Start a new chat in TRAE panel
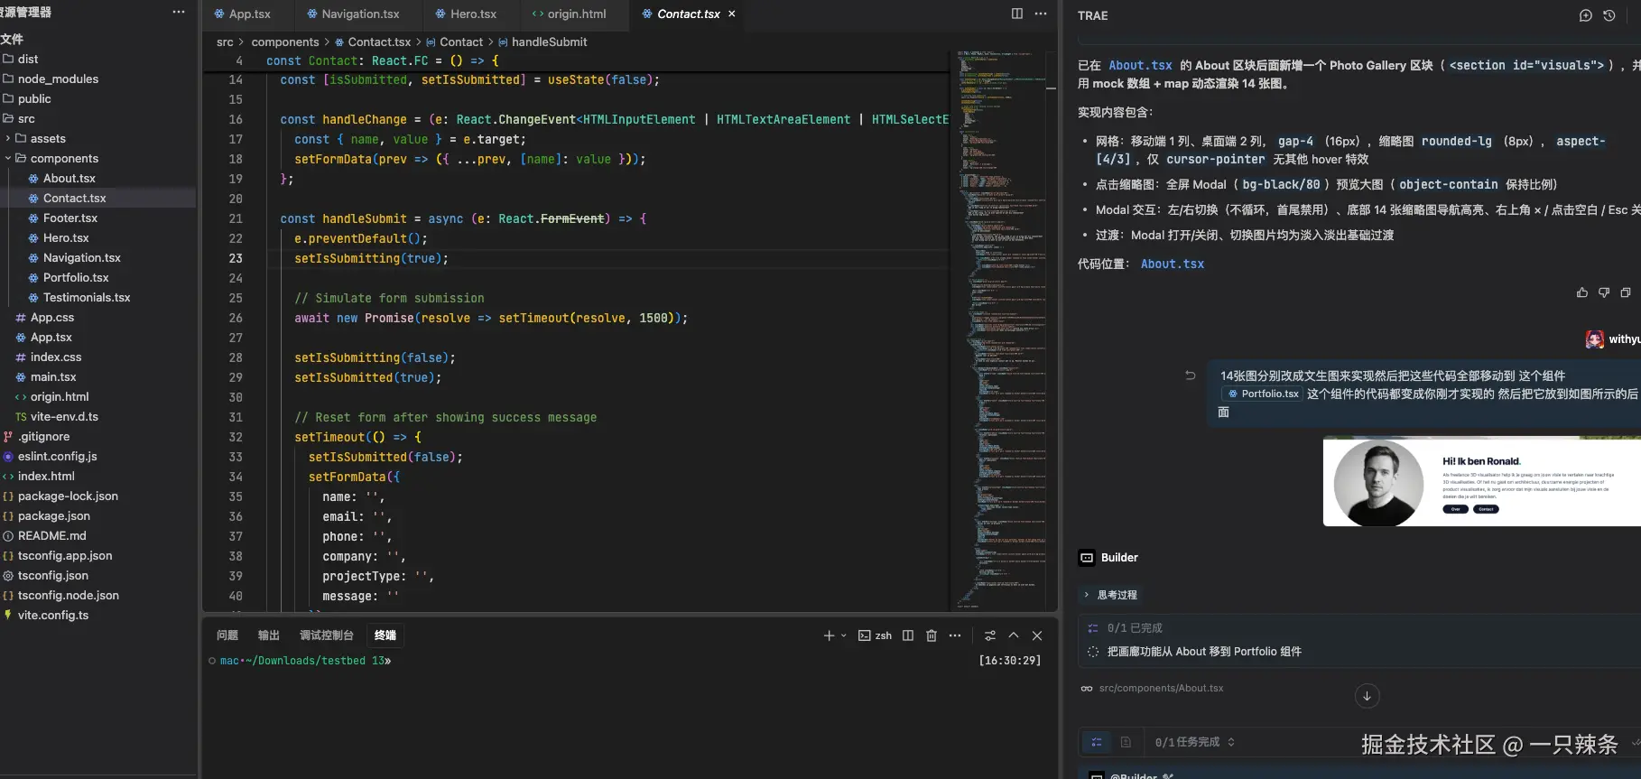The image size is (1641, 779). [x=1585, y=15]
